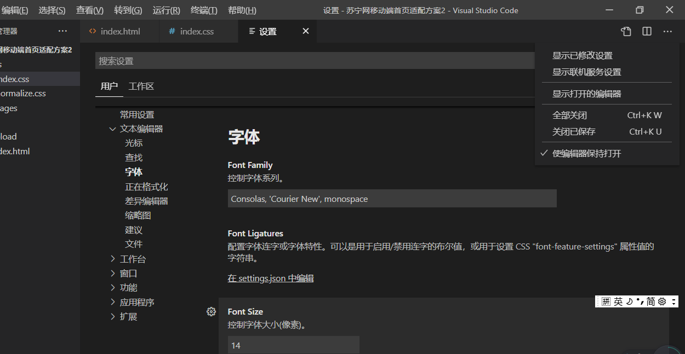Open the 转到(G) menu
Viewport: 685px width, 354px height.
tap(128, 10)
